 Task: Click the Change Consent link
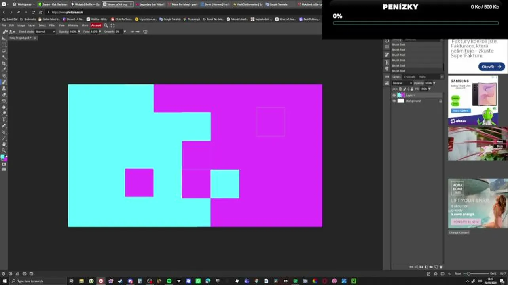459,232
